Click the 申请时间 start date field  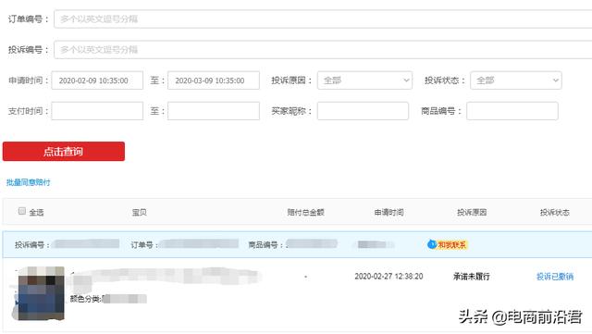point(97,80)
